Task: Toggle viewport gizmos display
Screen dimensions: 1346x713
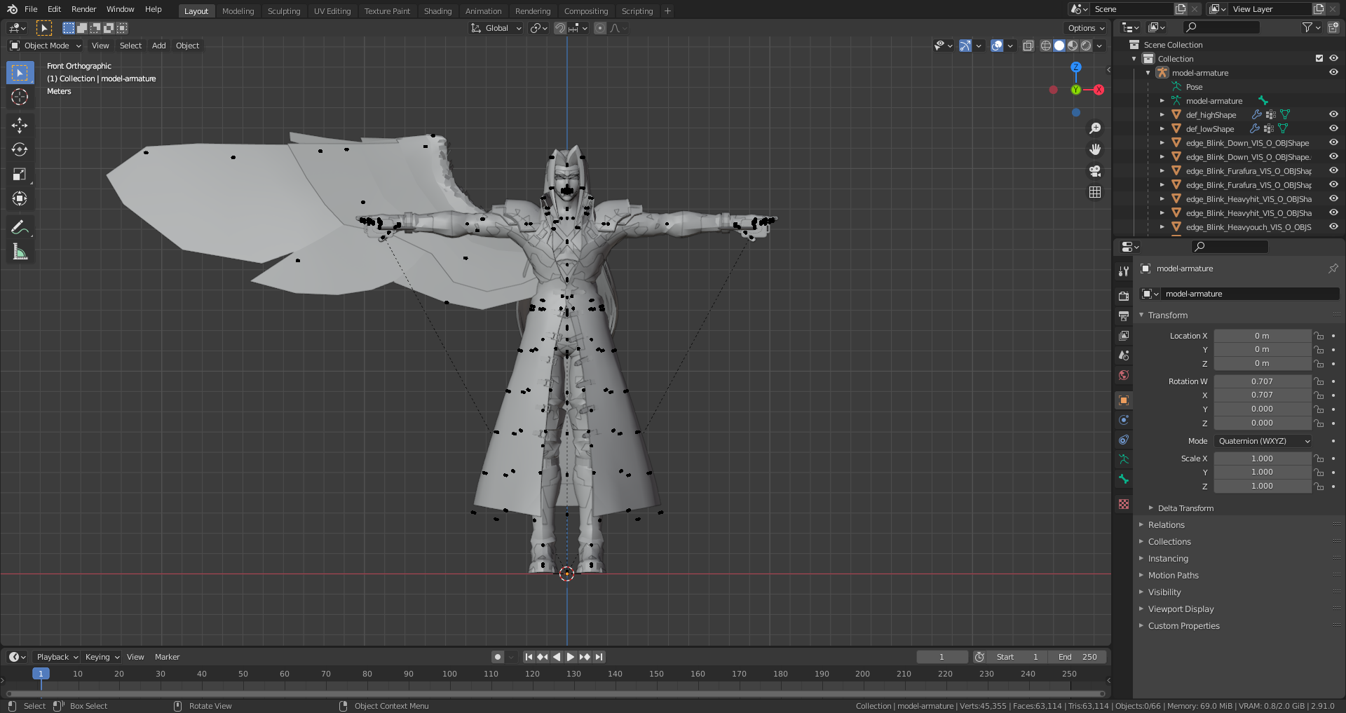Action: tap(965, 46)
